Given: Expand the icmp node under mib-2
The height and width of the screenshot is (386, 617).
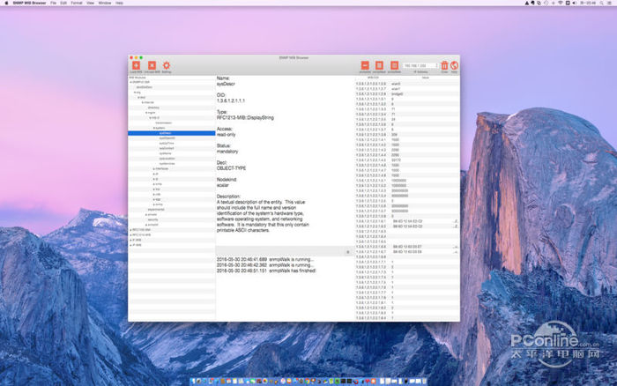Looking at the screenshot, I should (x=154, y=184).
